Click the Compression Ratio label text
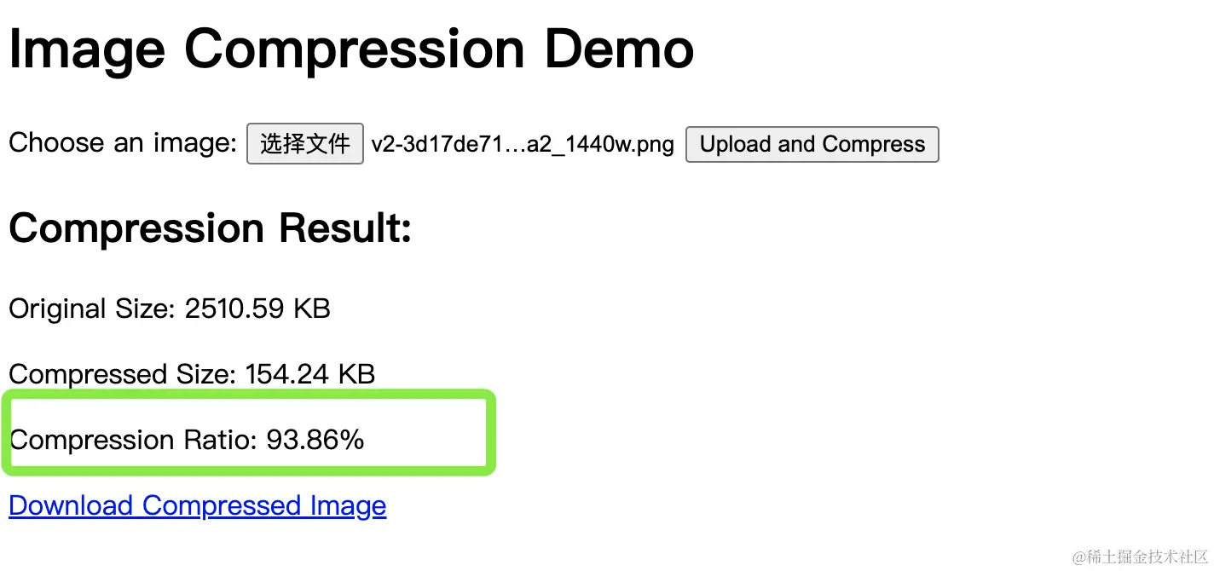The image size is (1214, 571). pos(133,440)
